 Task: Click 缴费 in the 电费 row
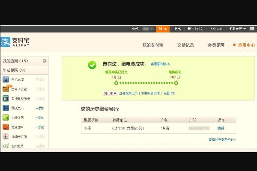point(221,128)
